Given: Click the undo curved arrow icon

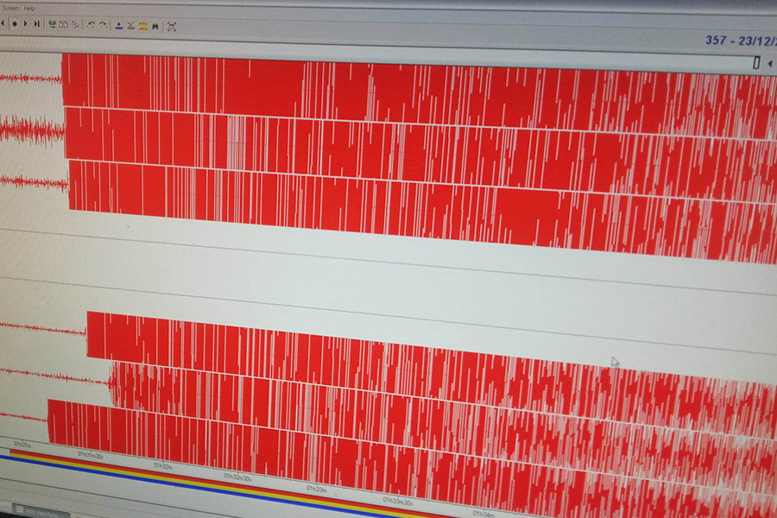Looking at the screenshot, I should click(91, 25).
